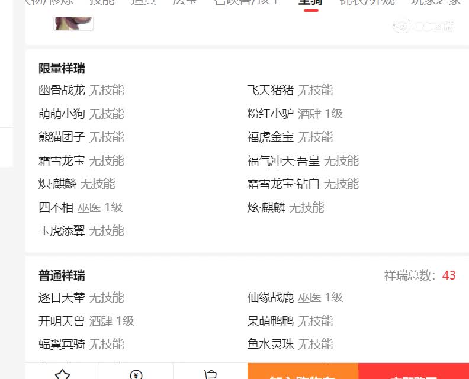This screenshot has width=469, height=379.
Task: Click 无技能 label beside 幽骨战龙
Action: coord(107,91)
